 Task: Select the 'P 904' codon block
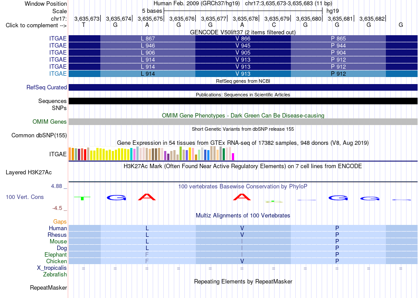(338, 52)
